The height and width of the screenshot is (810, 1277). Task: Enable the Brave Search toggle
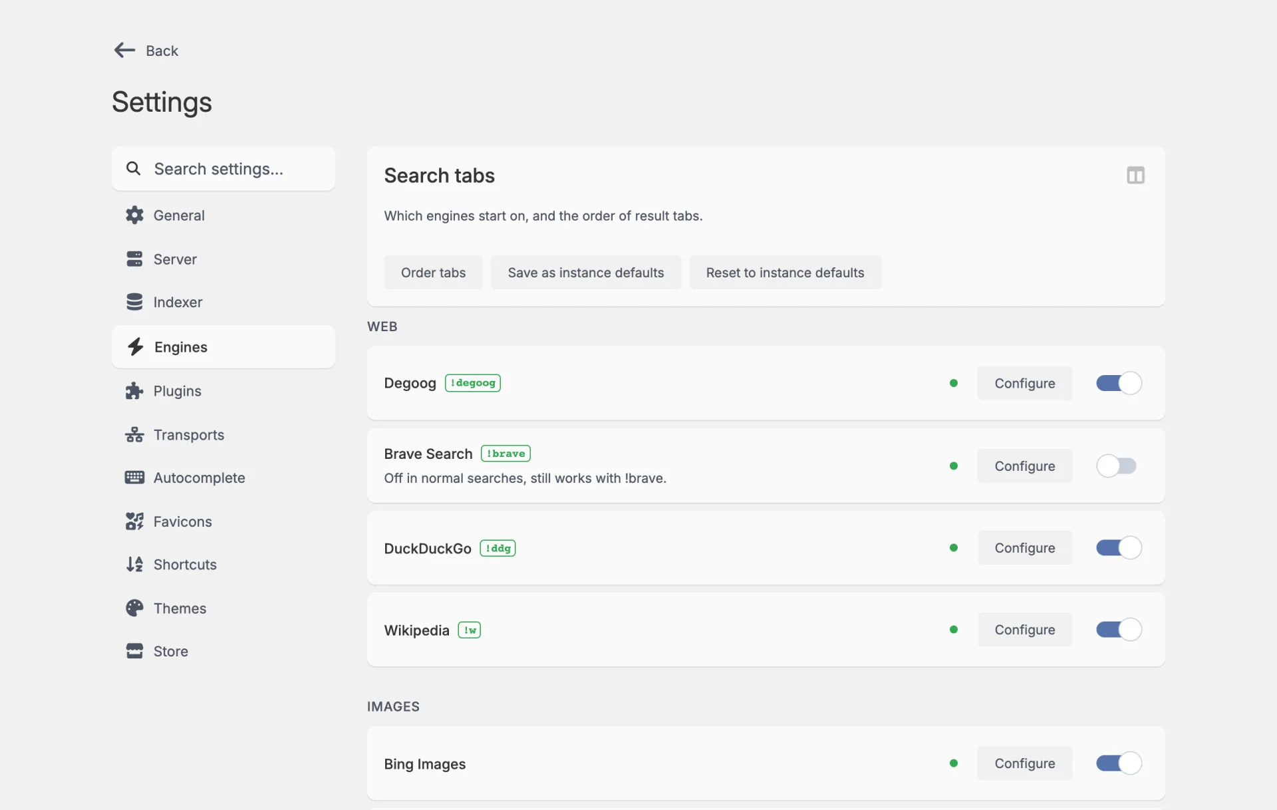(1117, 466)
